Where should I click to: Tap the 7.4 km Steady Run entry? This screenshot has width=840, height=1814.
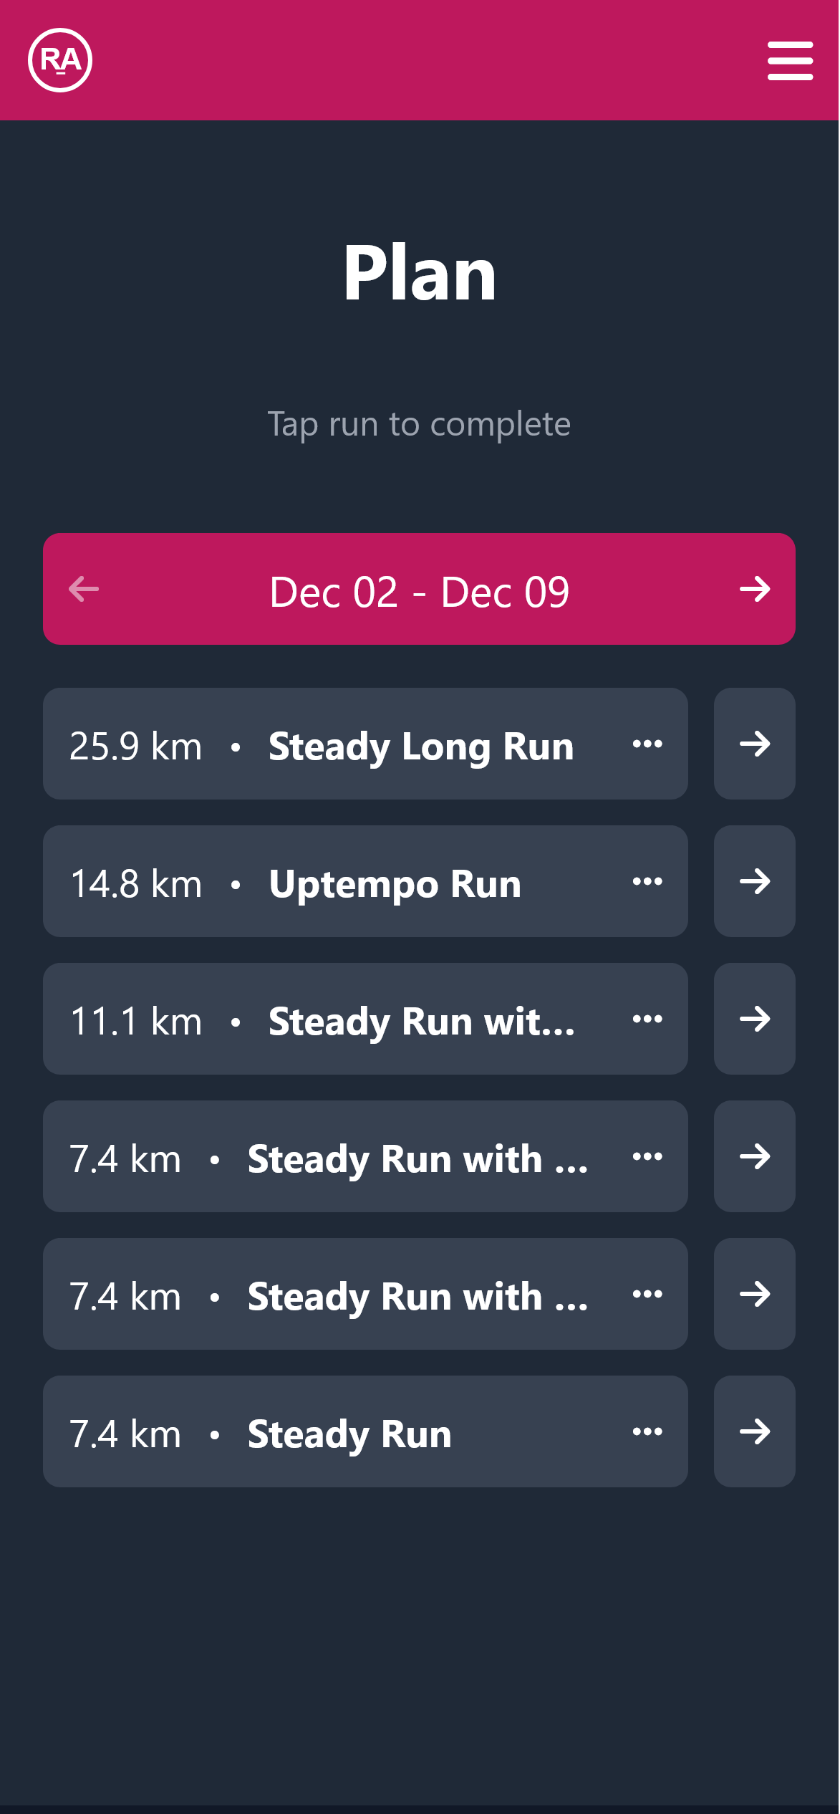point(365,1431)
